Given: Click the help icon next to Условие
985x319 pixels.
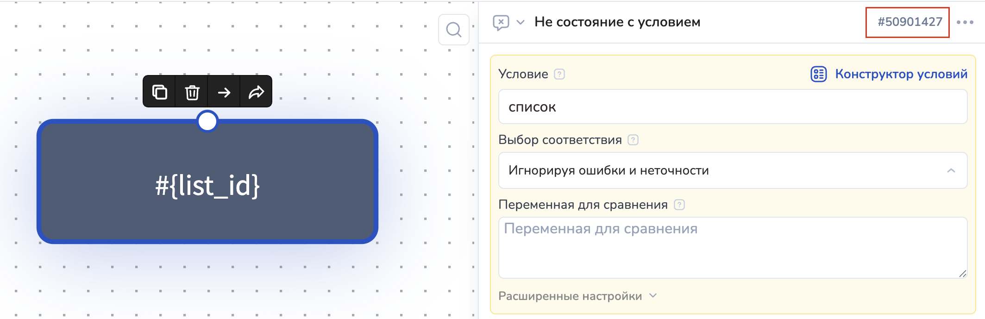Looking at the screenshot, I should point(559,74).
